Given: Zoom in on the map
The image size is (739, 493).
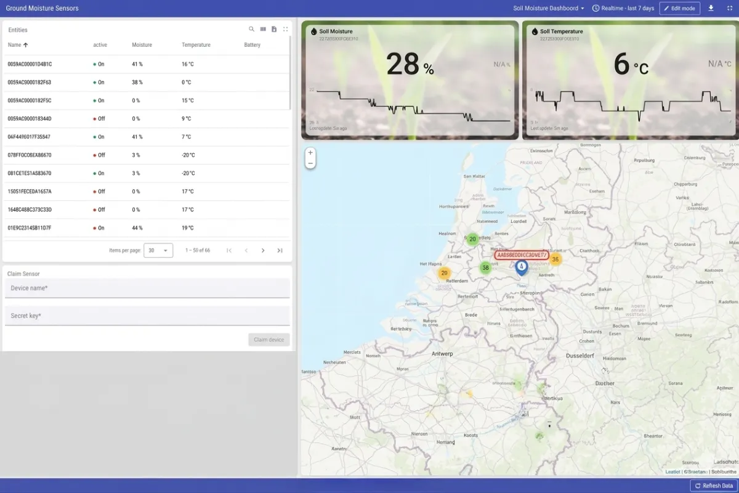Looking at the screenshot, I should [x=310, y=153].
